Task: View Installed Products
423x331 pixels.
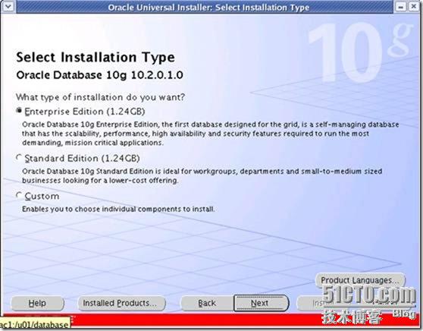Action: [121, 303]
